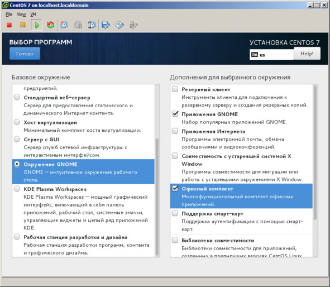The image size is (330, 287).
Task: Click the CD/DVD drive connect icon
Action: click(x=119, y=25)
